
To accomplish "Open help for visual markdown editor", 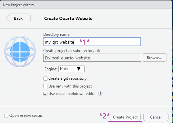I will pyautogui.click(x=100, y=94).
